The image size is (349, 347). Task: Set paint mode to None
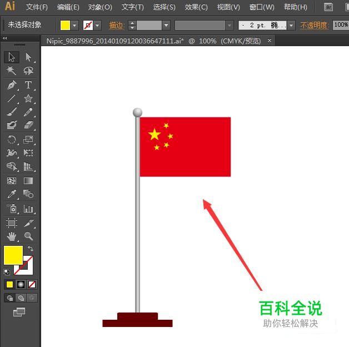tap(32, 284)
